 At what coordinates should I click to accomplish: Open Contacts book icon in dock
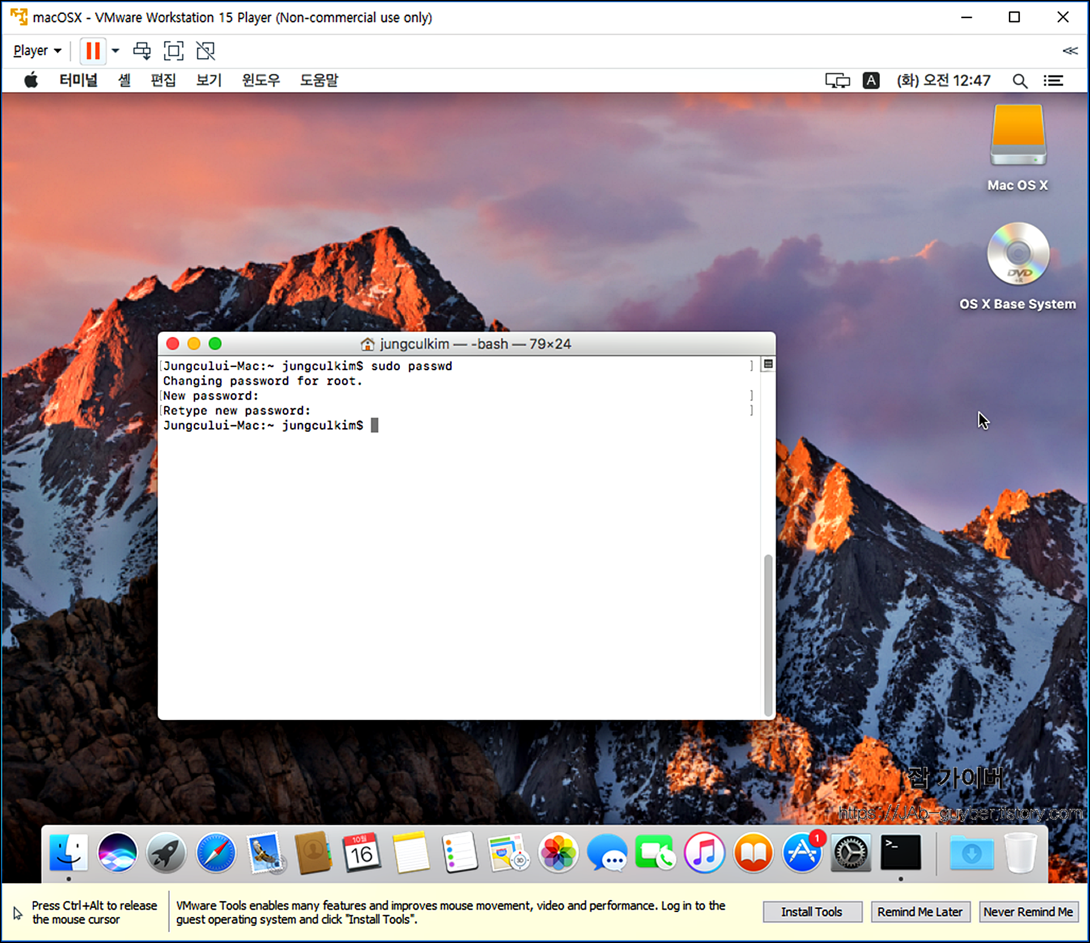coord(313,852)
